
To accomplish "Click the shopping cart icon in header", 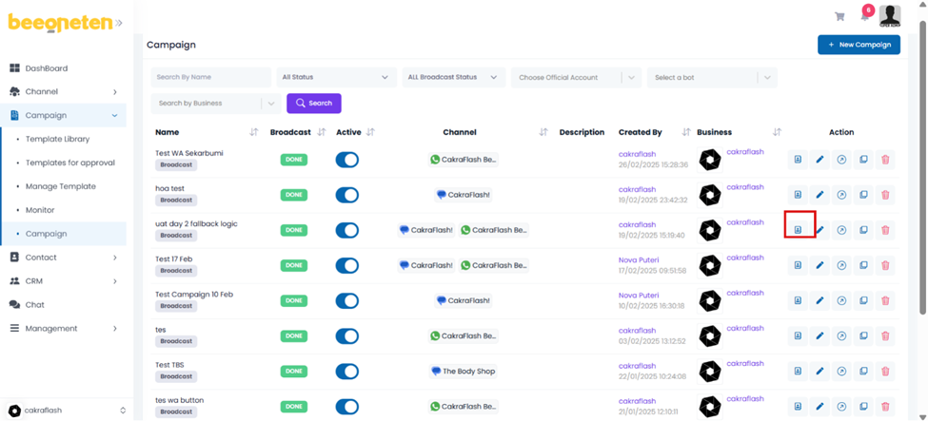I will click(x=839, y=16).
